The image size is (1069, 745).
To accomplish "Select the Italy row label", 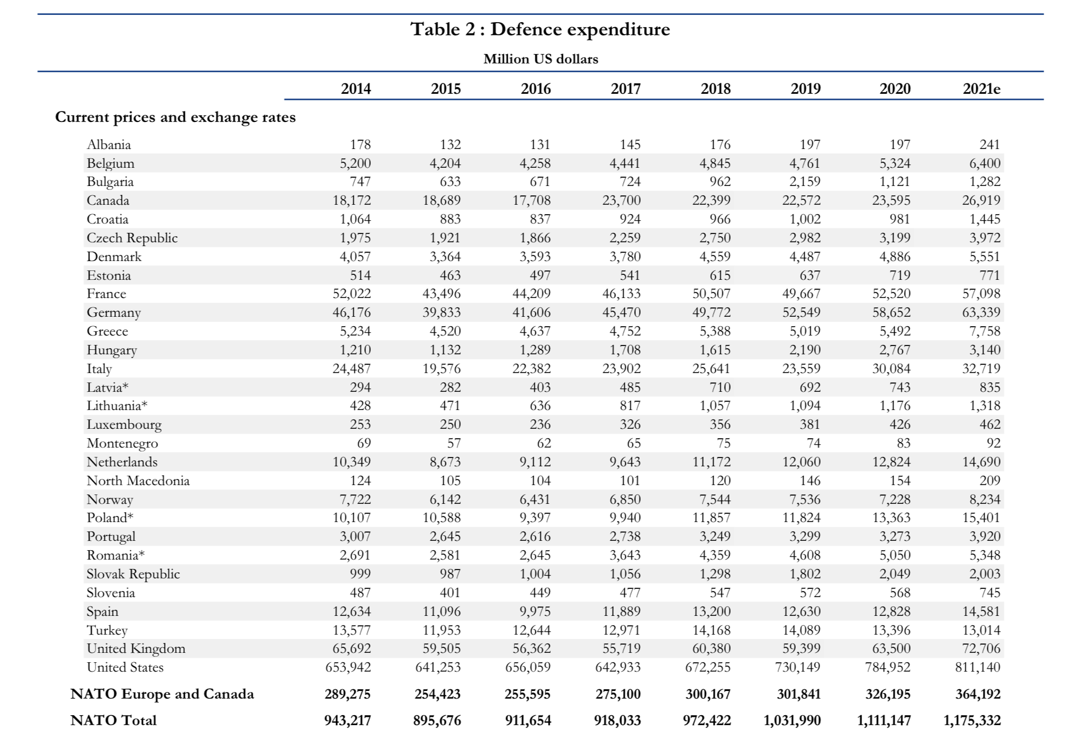I will (x=99, y=369).
